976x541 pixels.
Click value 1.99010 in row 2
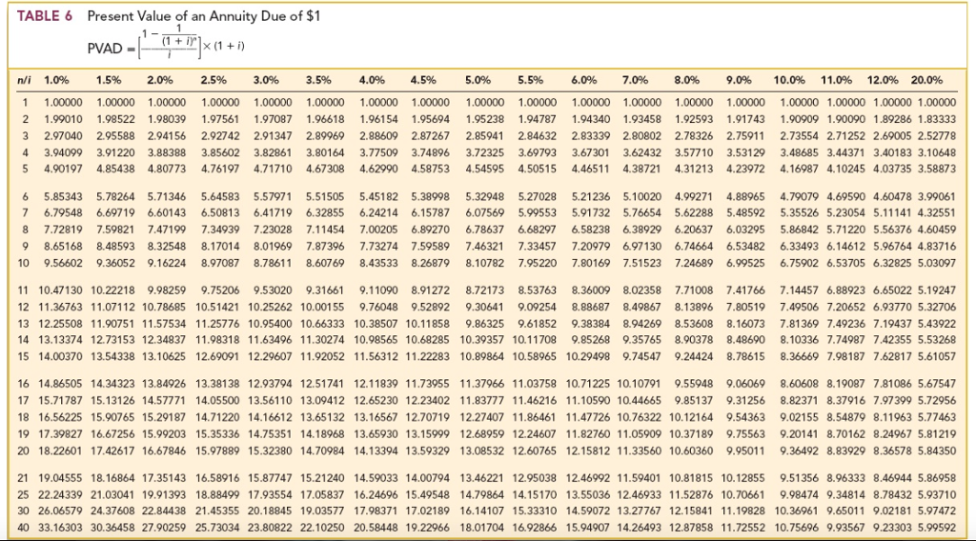tap(63, 119)
